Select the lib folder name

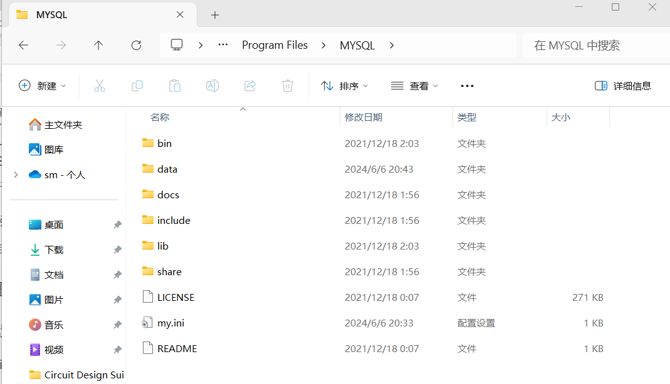point(163,246)
